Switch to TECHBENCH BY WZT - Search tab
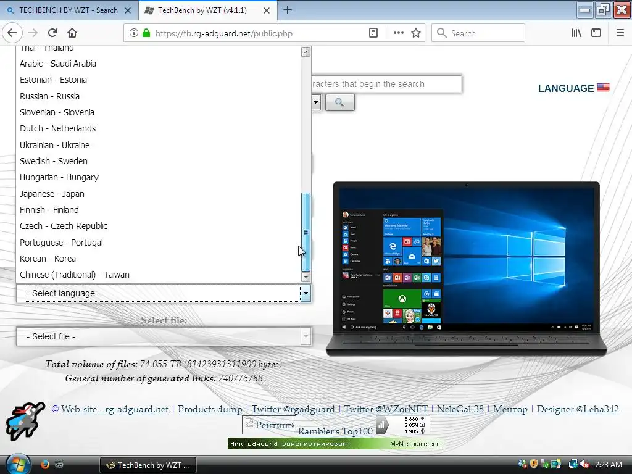This screenshot has height=474, width=632. point(69,10)
